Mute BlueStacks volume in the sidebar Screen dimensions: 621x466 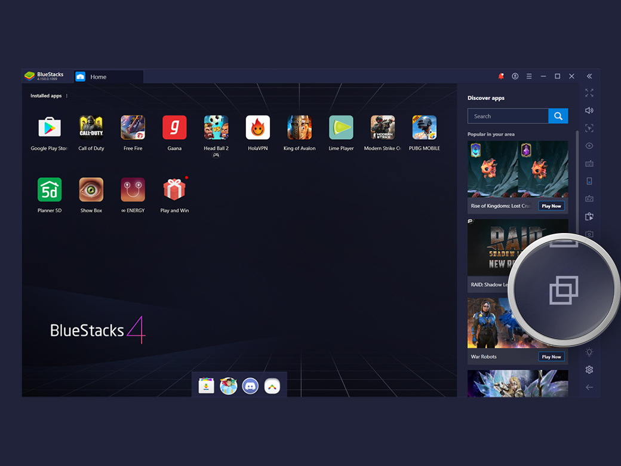coord(589,111)
